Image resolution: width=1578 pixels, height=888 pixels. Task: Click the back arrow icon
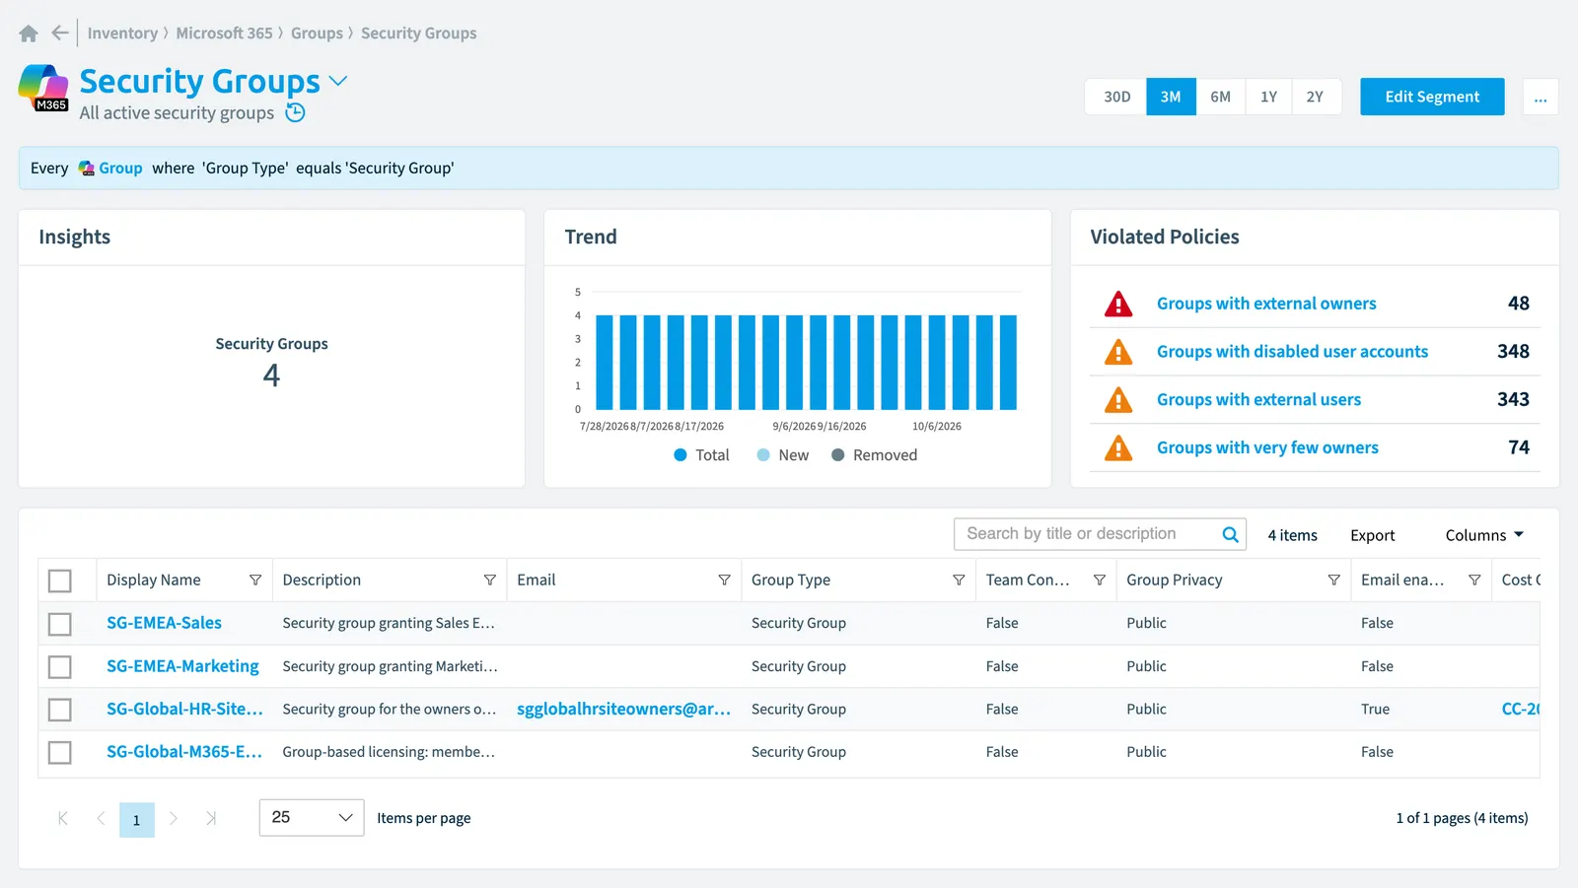coord(60,34)
